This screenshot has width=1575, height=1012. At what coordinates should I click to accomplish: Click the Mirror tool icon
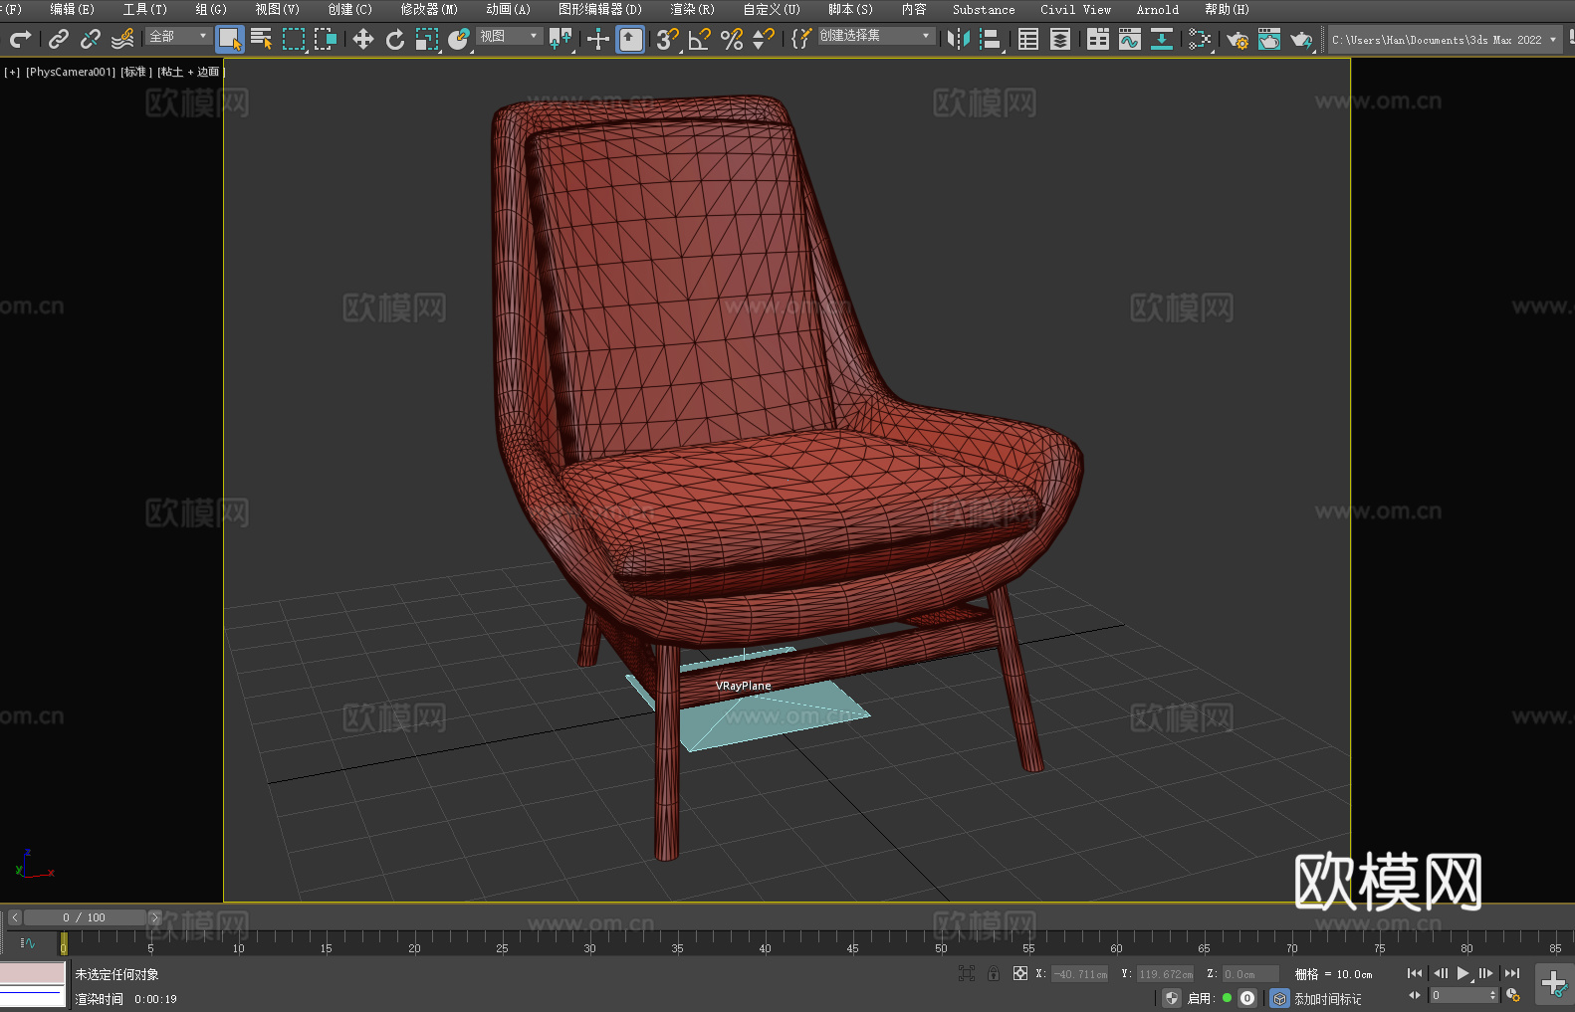tap(959, 39)
